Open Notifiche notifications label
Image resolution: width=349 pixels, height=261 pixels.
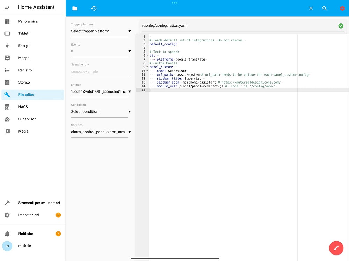[25, 234]
